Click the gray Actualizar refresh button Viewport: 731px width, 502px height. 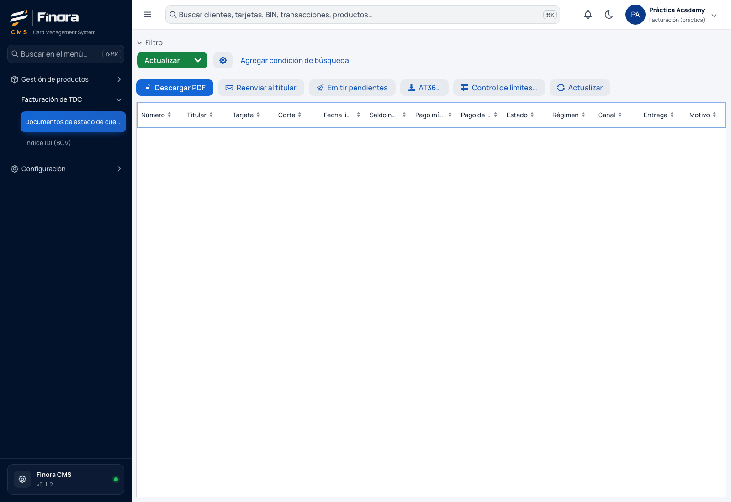[x=580, y=88]
